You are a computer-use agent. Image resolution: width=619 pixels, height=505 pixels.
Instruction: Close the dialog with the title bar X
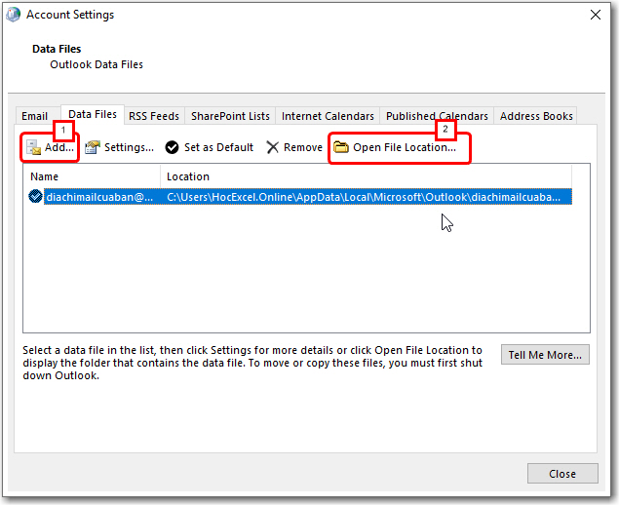(596, 15)
